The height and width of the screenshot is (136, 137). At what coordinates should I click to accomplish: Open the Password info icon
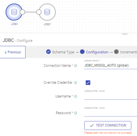click(x=75, y=113)
